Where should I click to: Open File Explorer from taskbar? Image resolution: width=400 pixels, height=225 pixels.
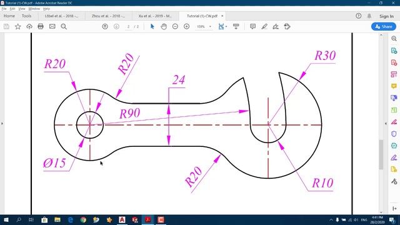[x=57, y=219]
